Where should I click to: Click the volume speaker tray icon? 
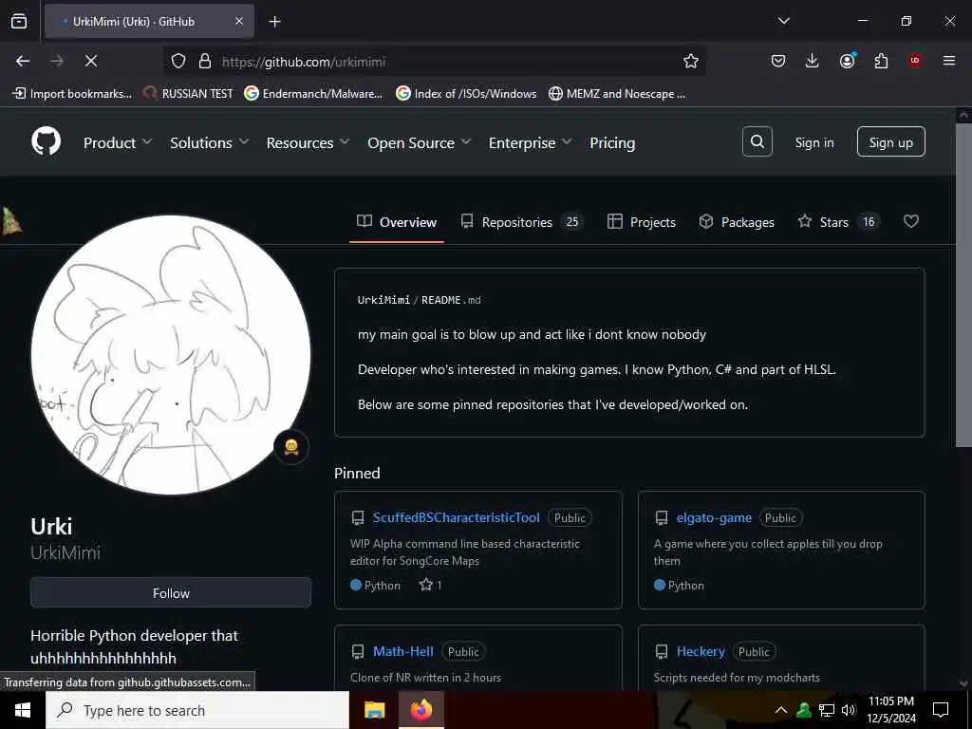click(849, 710)
